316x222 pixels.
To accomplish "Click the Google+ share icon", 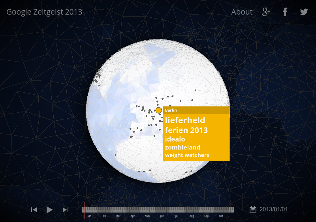I will click(266, 12).
